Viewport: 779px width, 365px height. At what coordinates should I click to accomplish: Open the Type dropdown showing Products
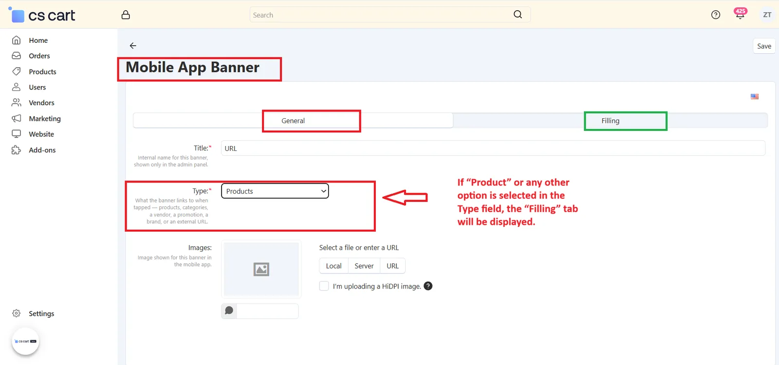pos(275,191)
